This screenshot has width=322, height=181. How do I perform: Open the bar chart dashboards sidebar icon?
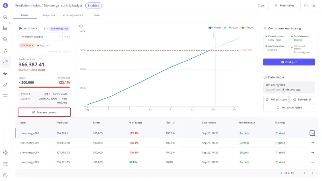(5, 28)
